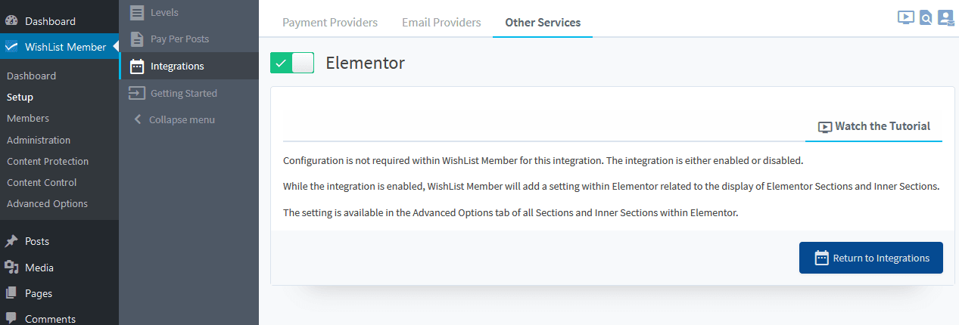
Task: Click the search document icon at top right
Action: click(x=926, y=17)
